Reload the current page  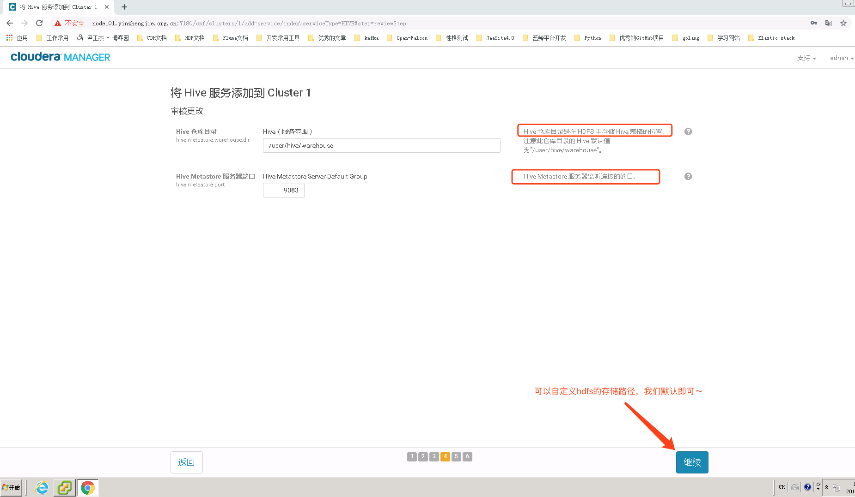pyautogui.click(x=39, y=23)
